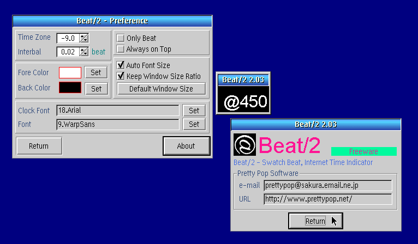Uncheck Keep Window Size Ratio
This screenshot has height=244, width=418.
coord(121,76)
